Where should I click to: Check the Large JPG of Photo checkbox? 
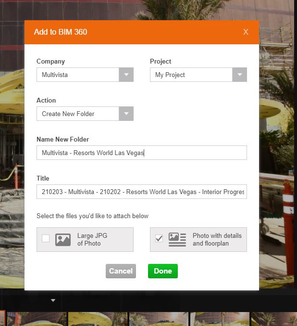(46, 238)
